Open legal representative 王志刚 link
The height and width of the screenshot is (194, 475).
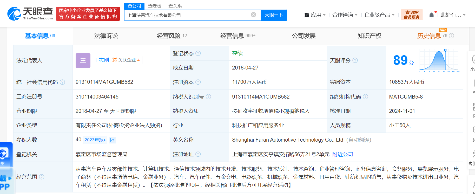101,60
